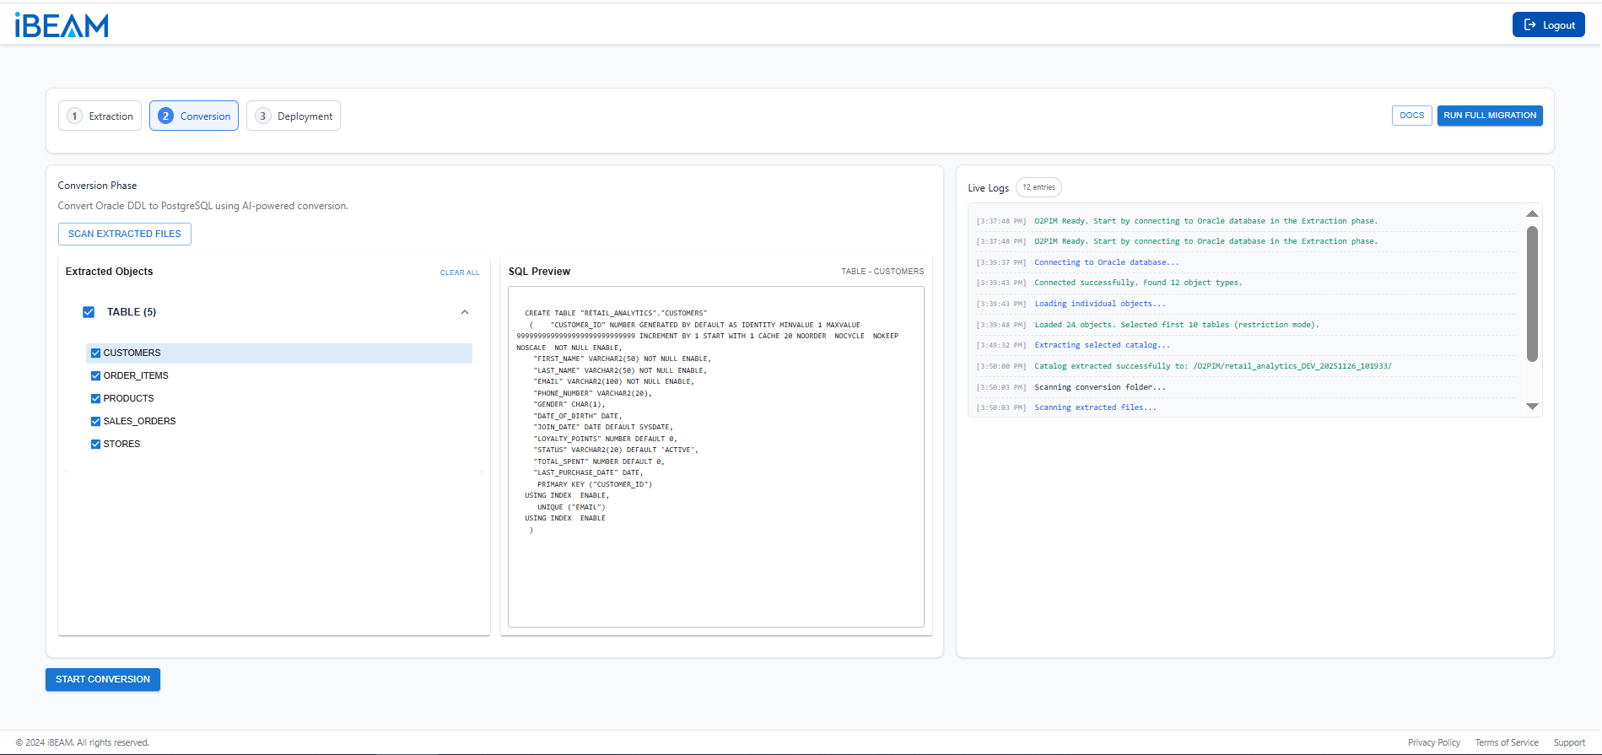The height and width of the screenshot is (755, 1602).
Task: Click step 1 Extraction number icon
Action: point(75,116)
